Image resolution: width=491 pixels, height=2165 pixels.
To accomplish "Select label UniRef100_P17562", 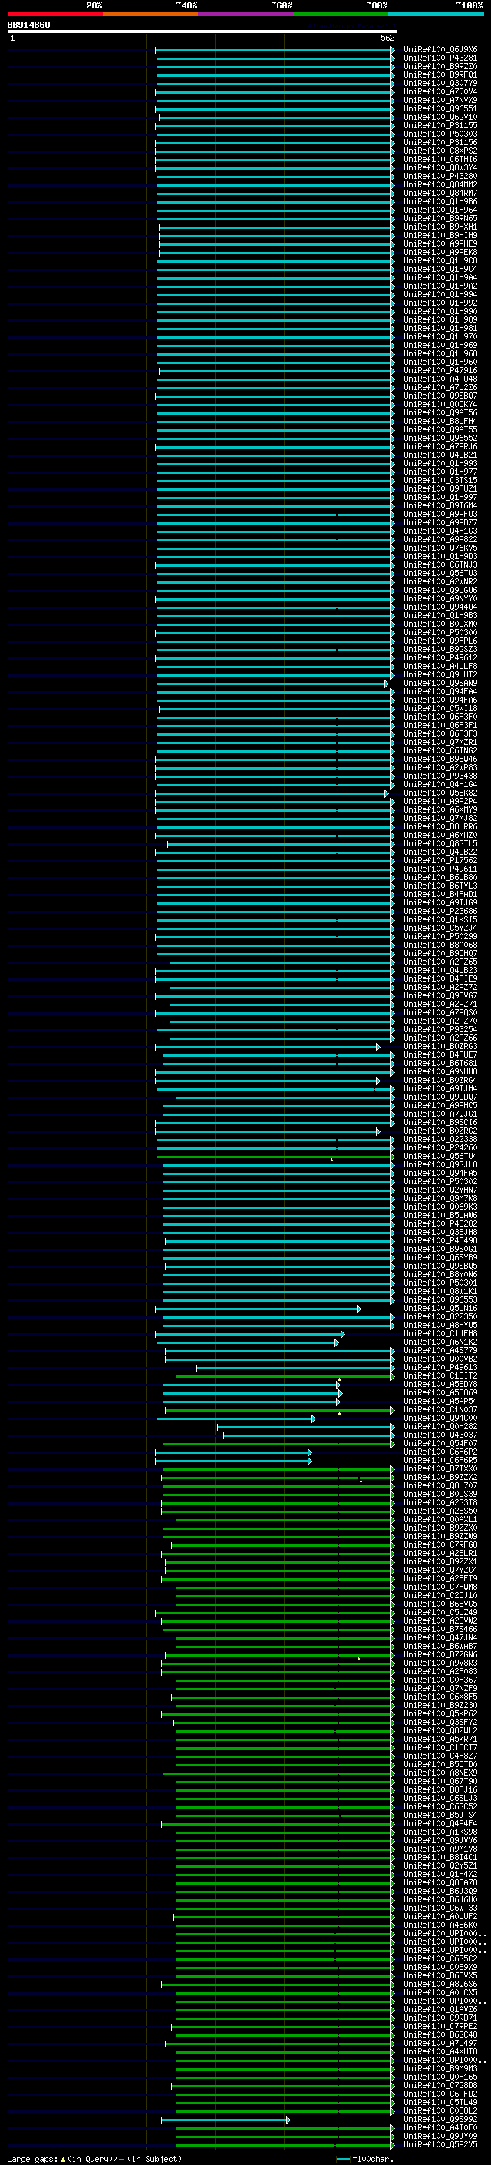I will click(x=440, y=861).
